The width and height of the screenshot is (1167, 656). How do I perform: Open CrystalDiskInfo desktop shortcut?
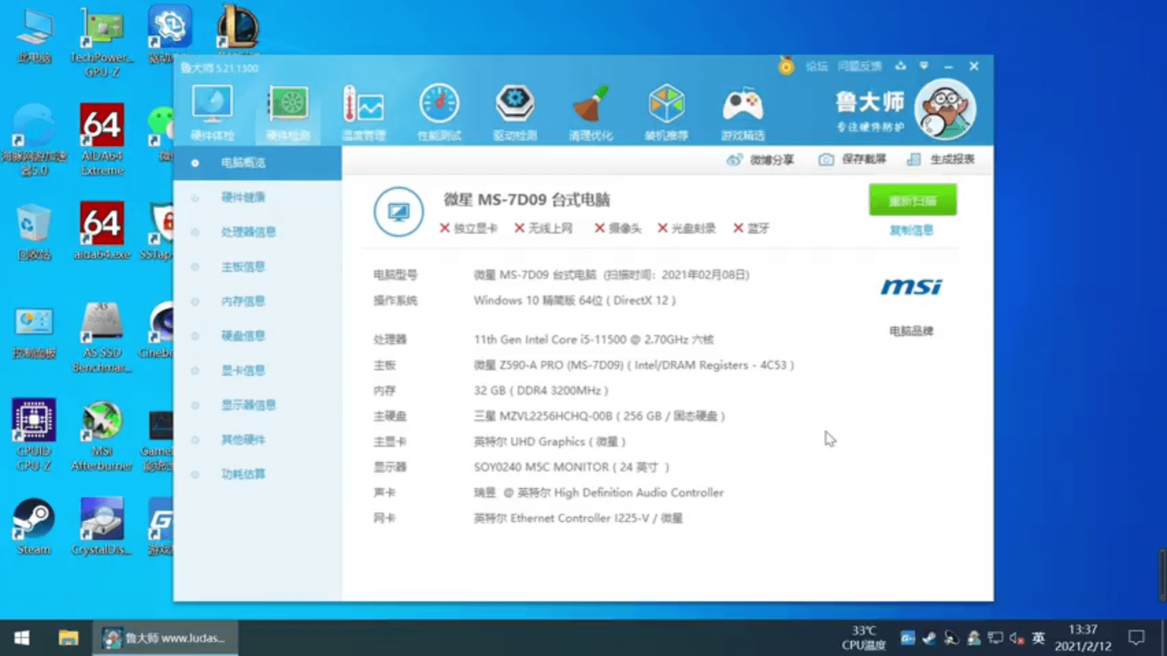click(102, 526)
